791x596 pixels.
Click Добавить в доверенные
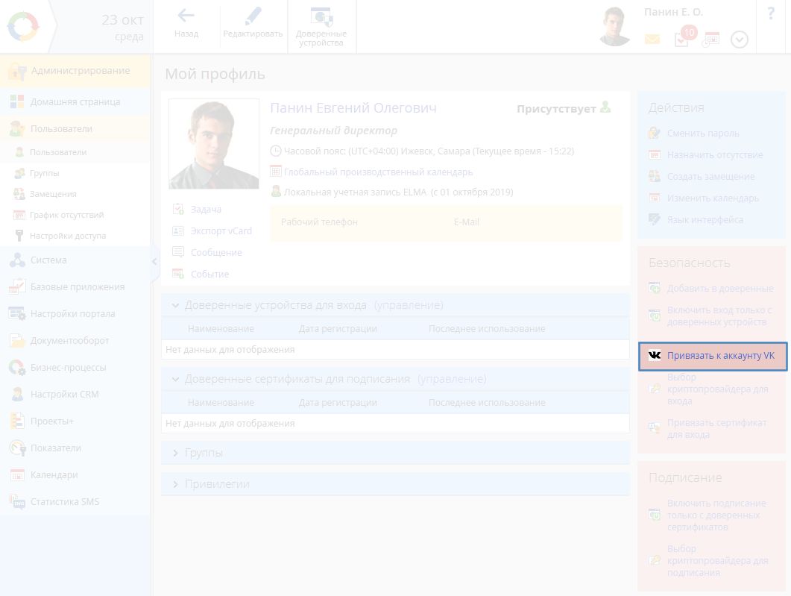pos(720,289)
